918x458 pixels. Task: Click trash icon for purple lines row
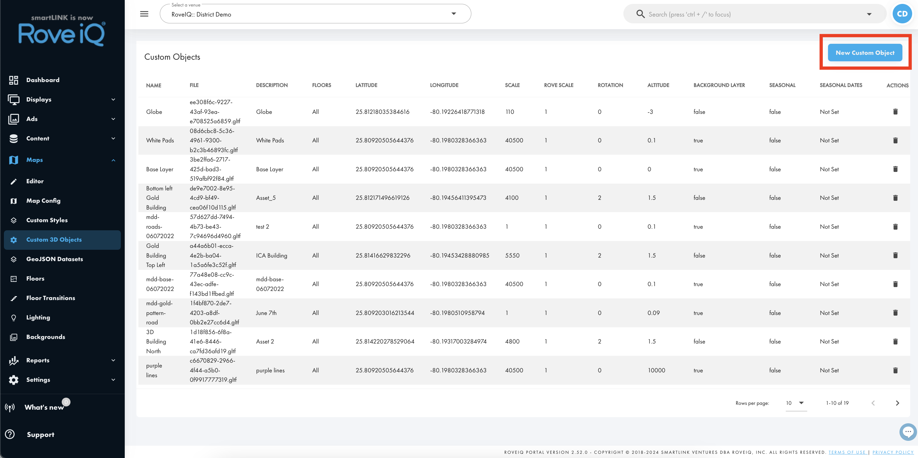pyautogui.click(x=895, y=370)
